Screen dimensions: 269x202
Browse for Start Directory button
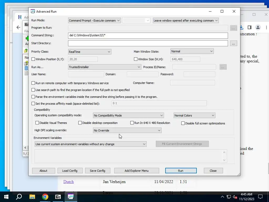click(233, 43)
